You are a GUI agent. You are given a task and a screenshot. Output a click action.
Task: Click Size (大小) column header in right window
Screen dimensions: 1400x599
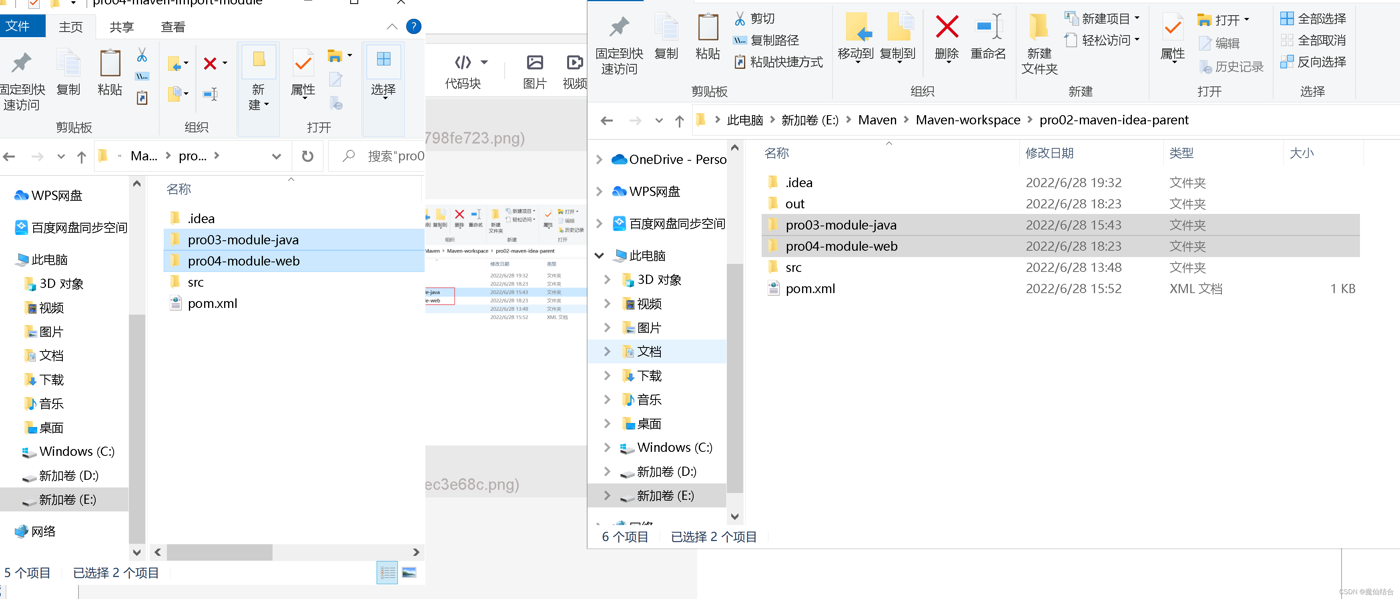[x=1324, y=153]
